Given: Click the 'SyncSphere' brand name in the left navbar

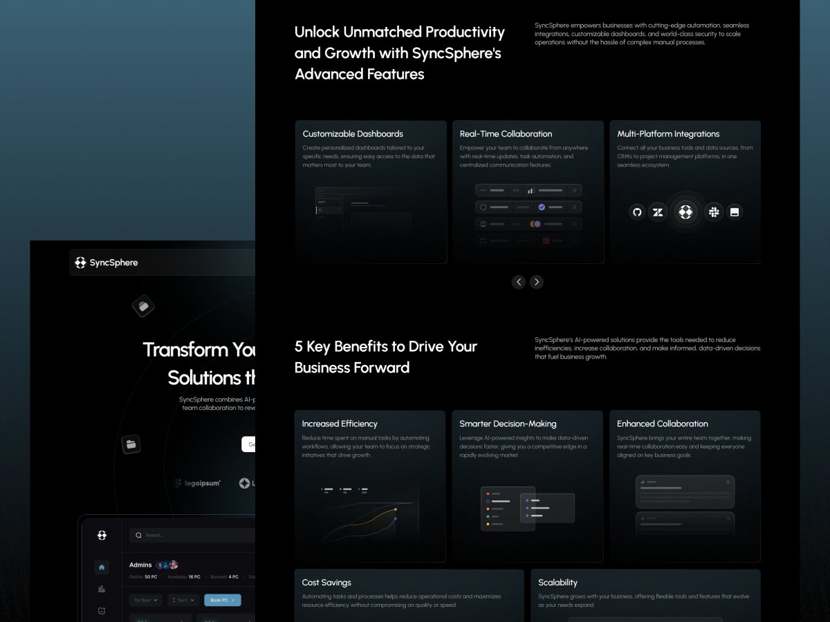Looking at the screenshot, I should (113, 263).
